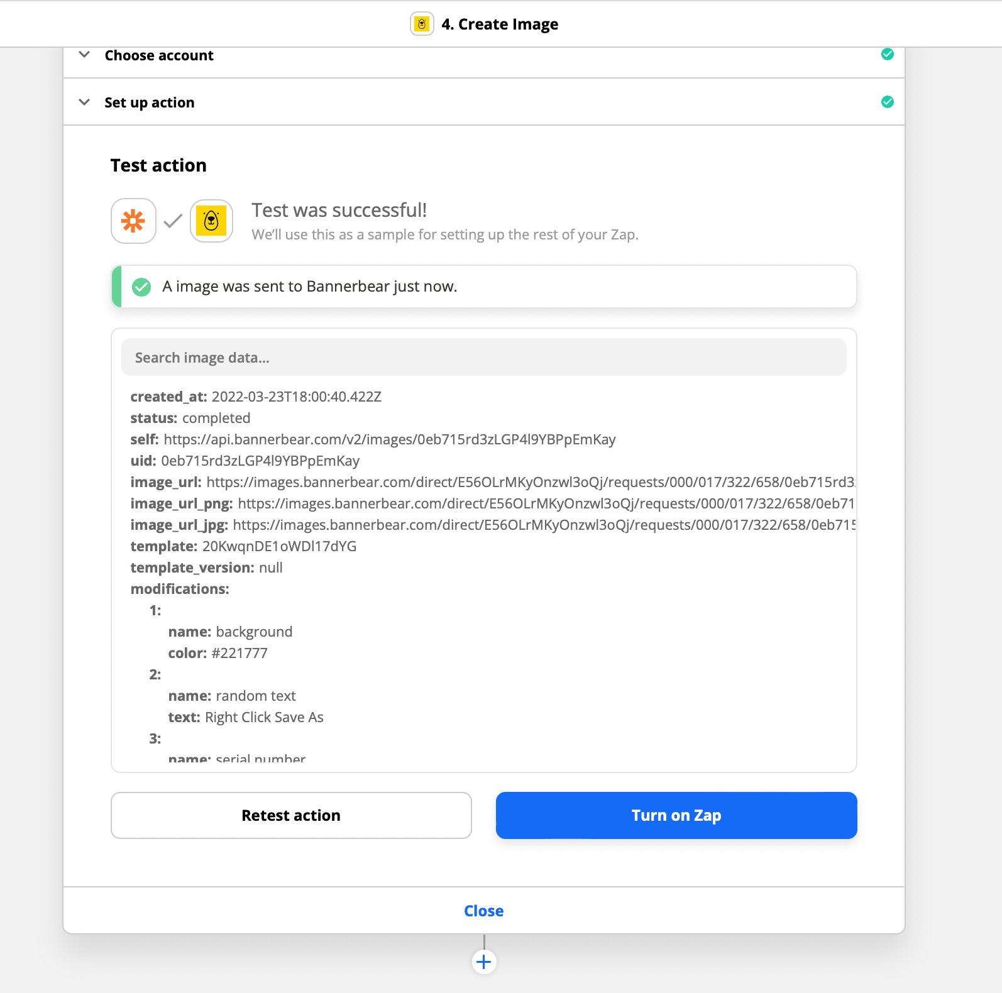
Task: Click Set up action green status checkmark
Action: (888, 102)
